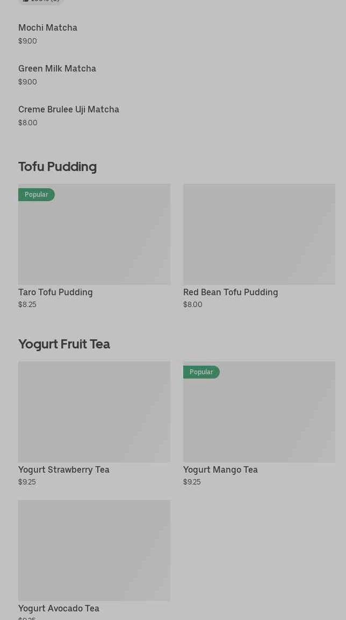Open the Yogurt Mango Tea image

tap(259, 417)
